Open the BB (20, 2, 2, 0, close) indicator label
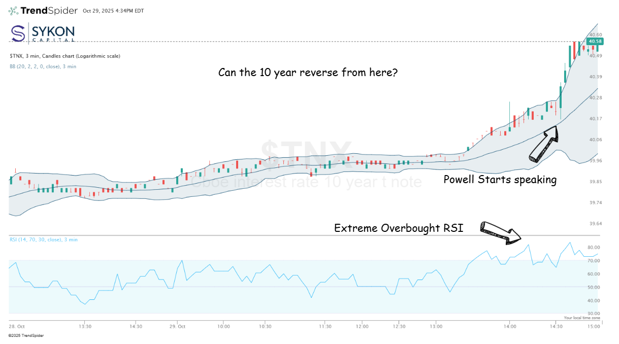The image size is (619, 344). point(43,66)
